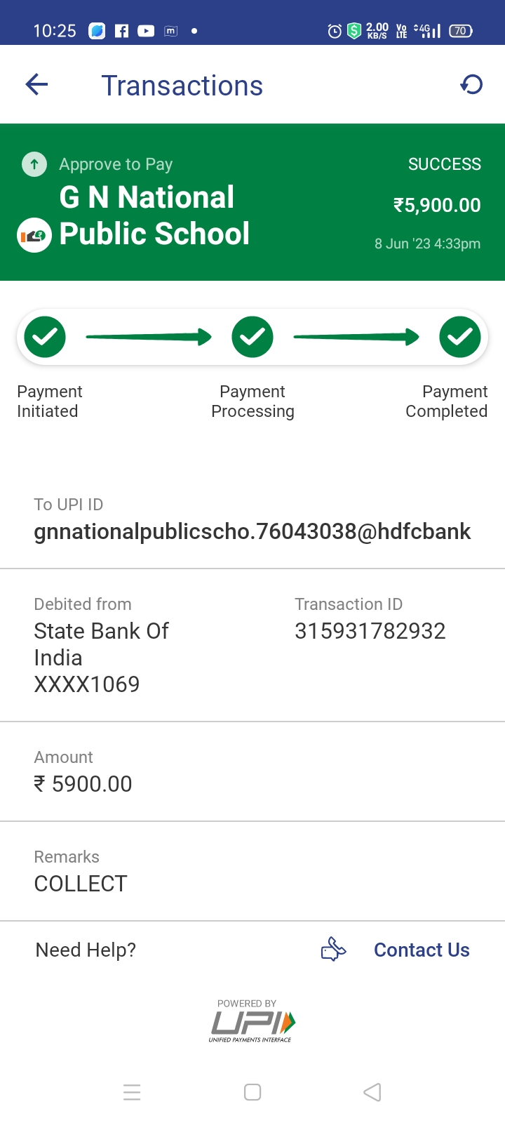The height and width of the screenshot is (1123, 505).
Task: Tap the SUCCESS status label
Action: click(445, 164)
